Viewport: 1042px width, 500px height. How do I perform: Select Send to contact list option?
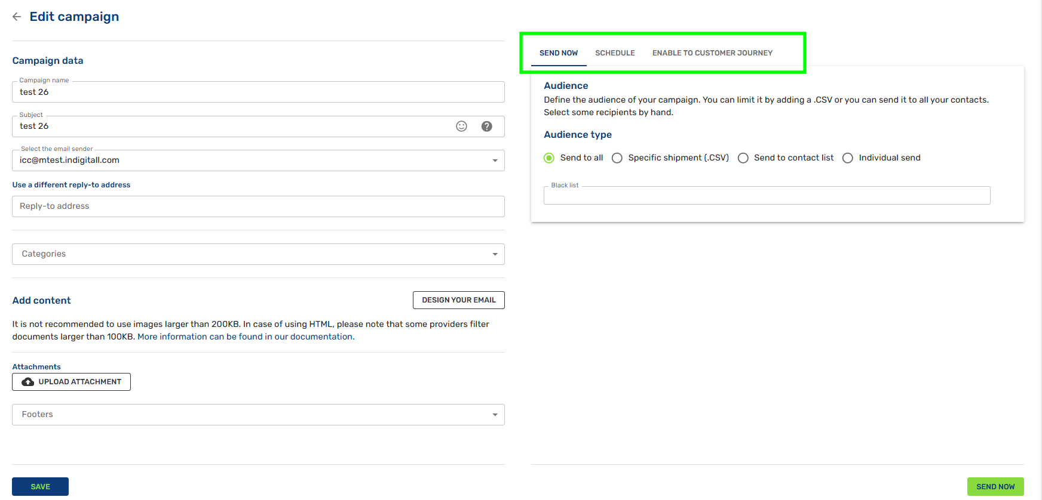click(743, 158)
